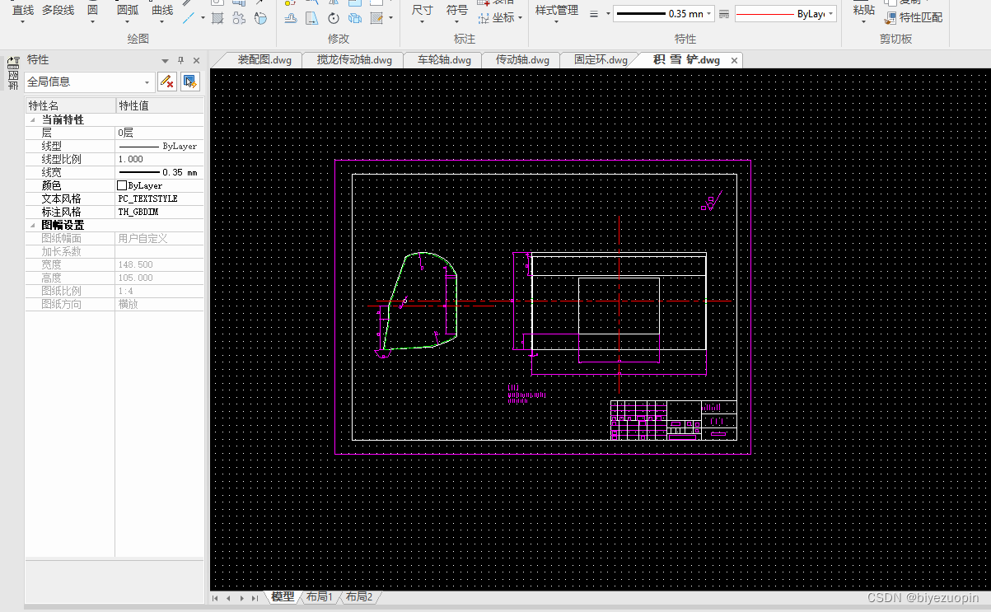Close the 特性 properties panel
This screenshot has height=612, width=991.
[x=196, y=61]
